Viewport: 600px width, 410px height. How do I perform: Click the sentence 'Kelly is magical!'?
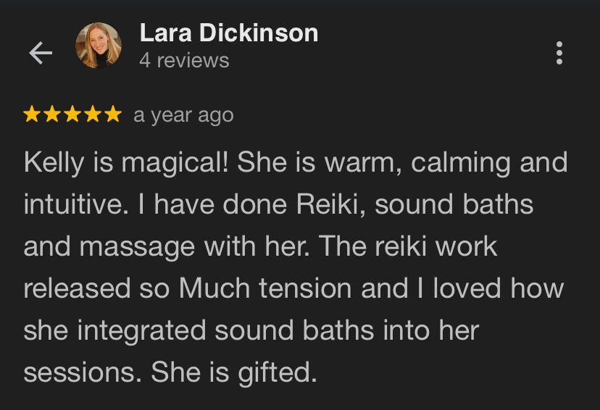click(x=126, y=163)
